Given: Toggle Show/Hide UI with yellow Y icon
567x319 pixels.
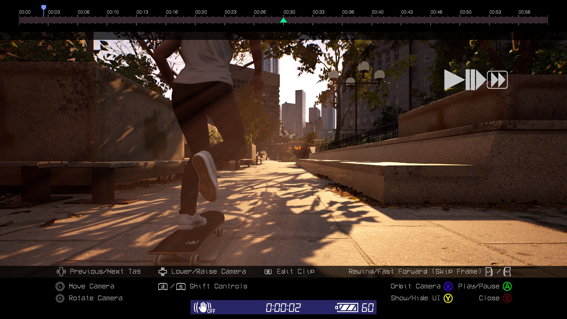Looking at the screenshot, I should click(x=448, y=298).
